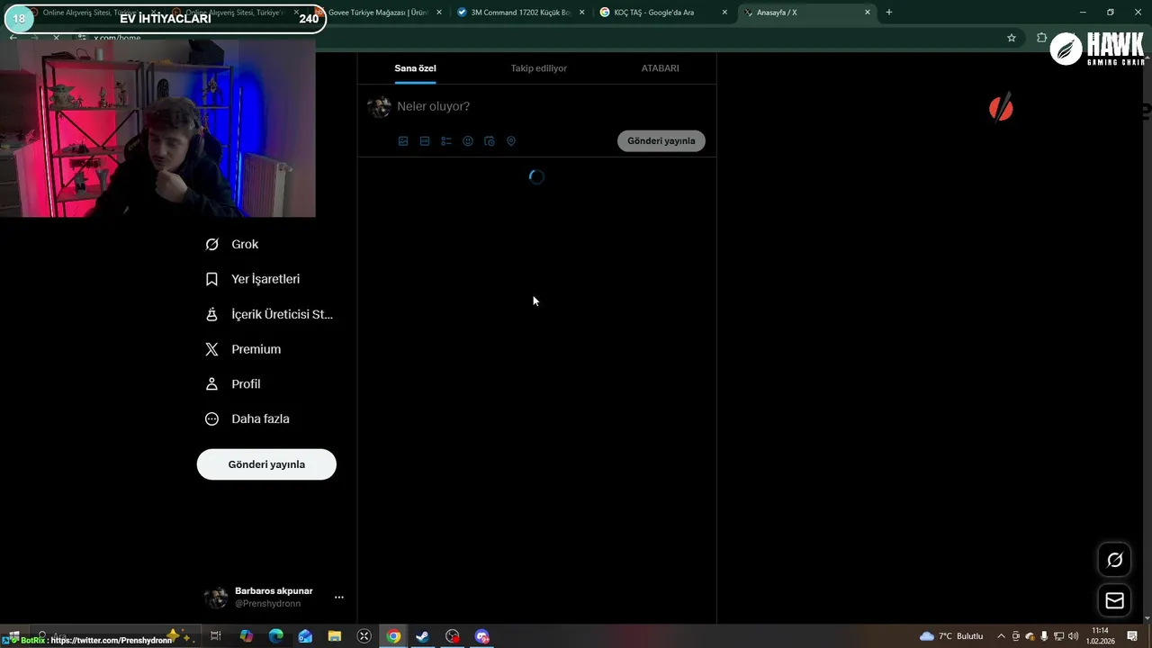Click the composer's Gönderi yayınla button
Image resolution: width=1152 pixels, height=648 pixels.
661,140
